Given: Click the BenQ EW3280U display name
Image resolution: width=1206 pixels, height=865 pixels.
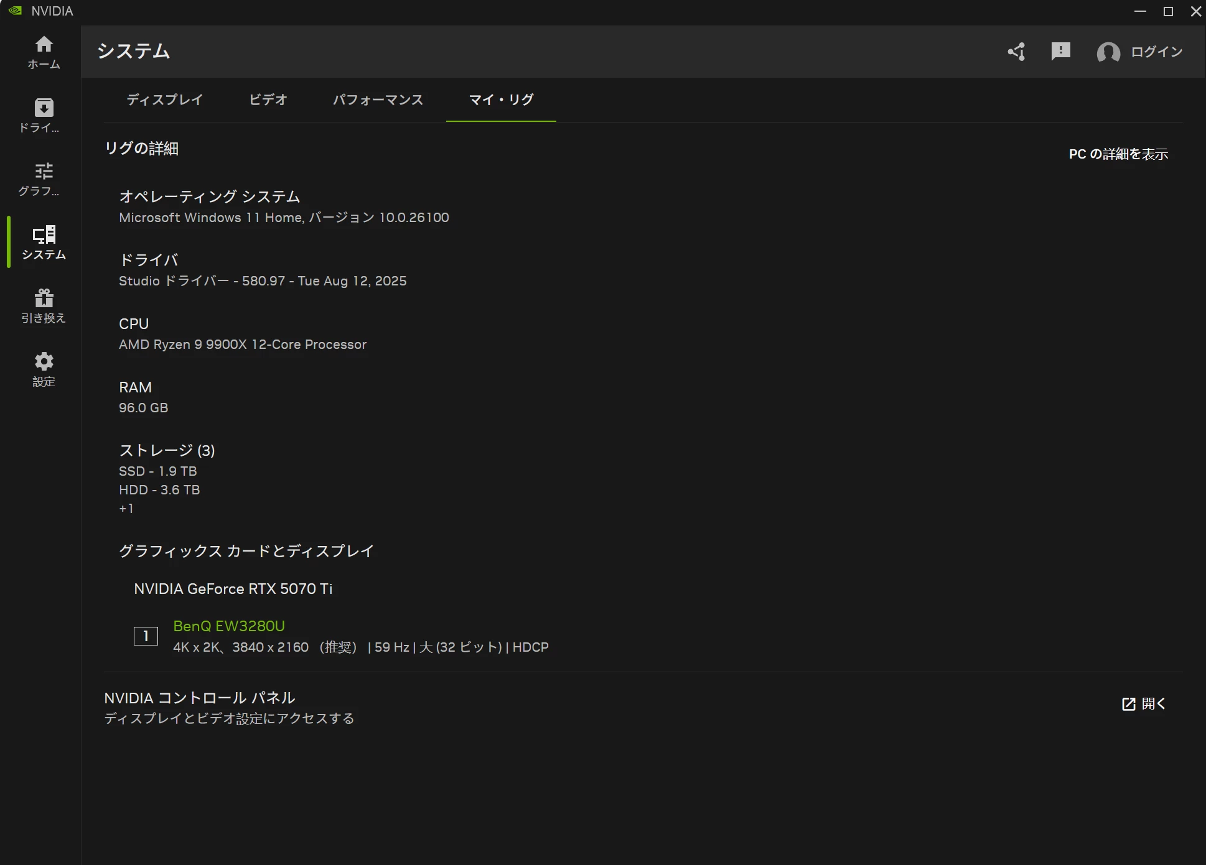Looking at the screenshot, I should [x=229, y=626].
